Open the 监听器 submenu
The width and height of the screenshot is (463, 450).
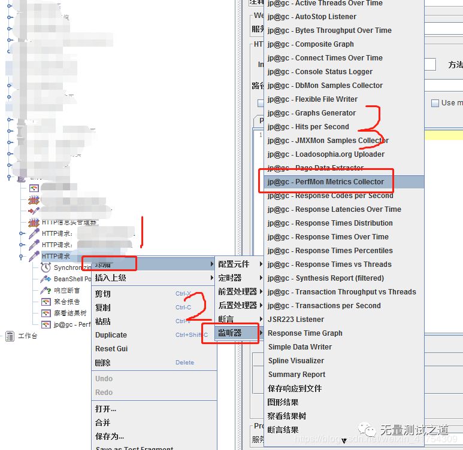click(239, 333)
